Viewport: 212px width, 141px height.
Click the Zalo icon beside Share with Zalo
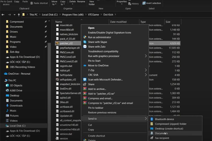(85, 47)
